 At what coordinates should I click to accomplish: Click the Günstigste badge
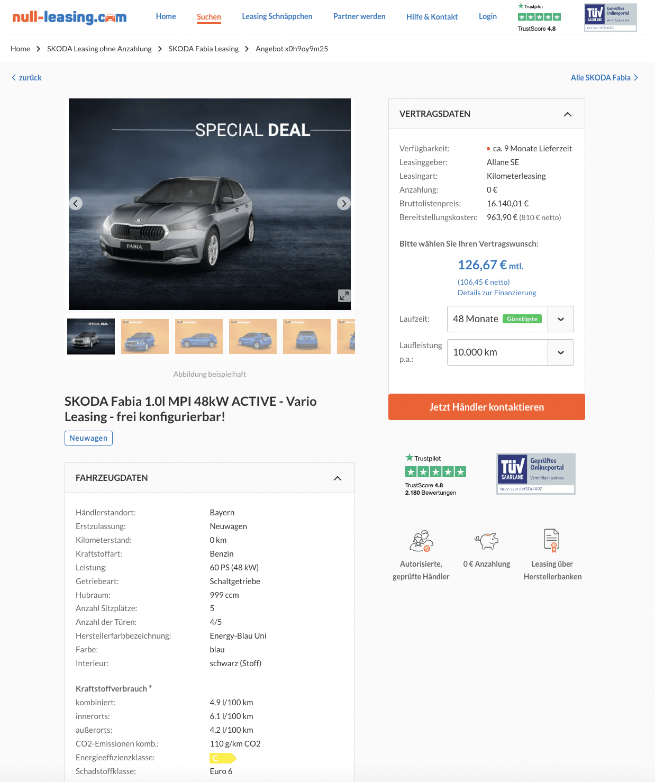click(x=522, y=319)
